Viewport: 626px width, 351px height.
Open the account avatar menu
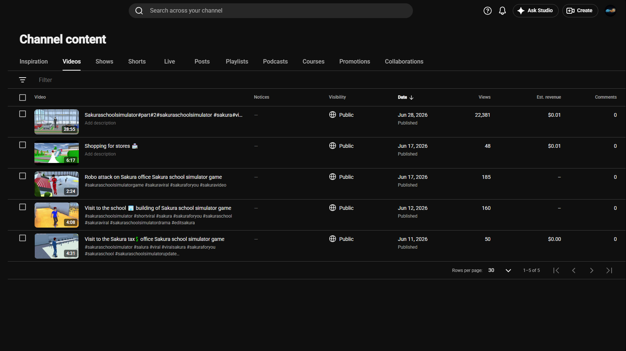(610, 11)
